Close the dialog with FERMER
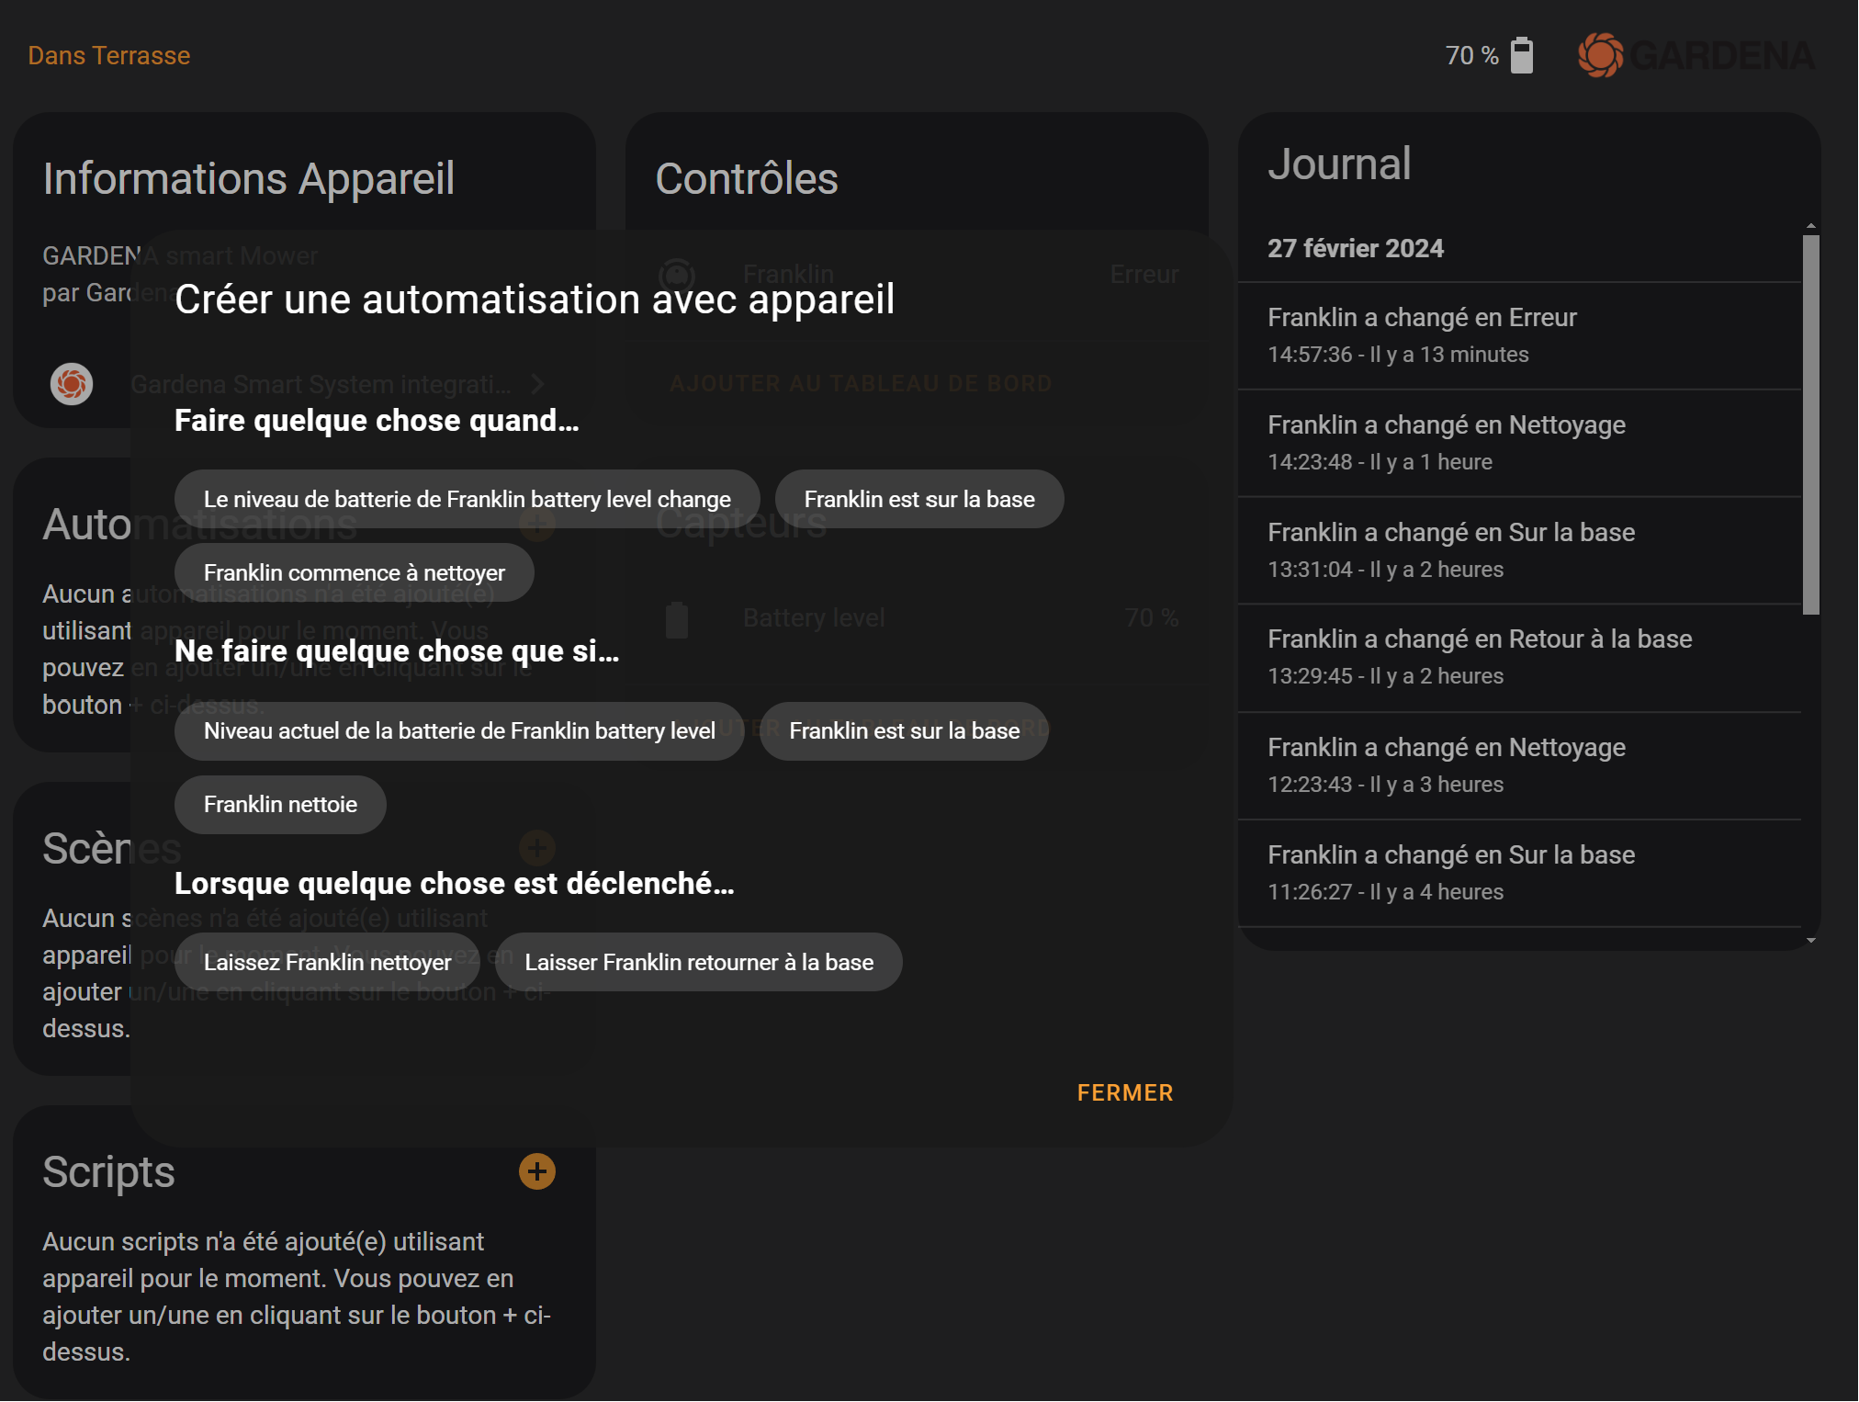The image size is (1859, 1402). click(x=1125, y=1092)
